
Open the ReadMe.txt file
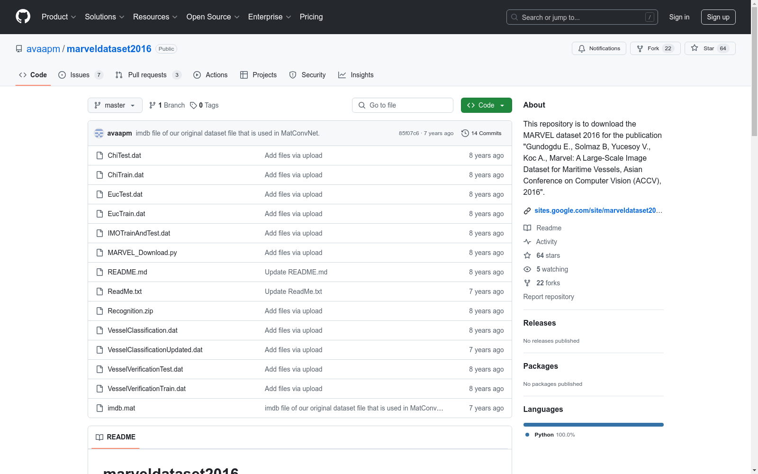click(125, 292)
